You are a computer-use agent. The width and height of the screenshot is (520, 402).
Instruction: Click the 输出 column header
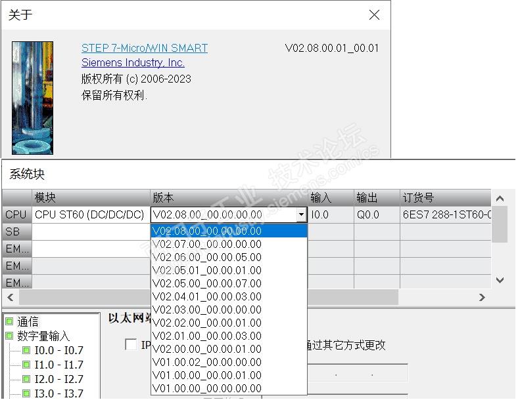(x=377, y=198)
